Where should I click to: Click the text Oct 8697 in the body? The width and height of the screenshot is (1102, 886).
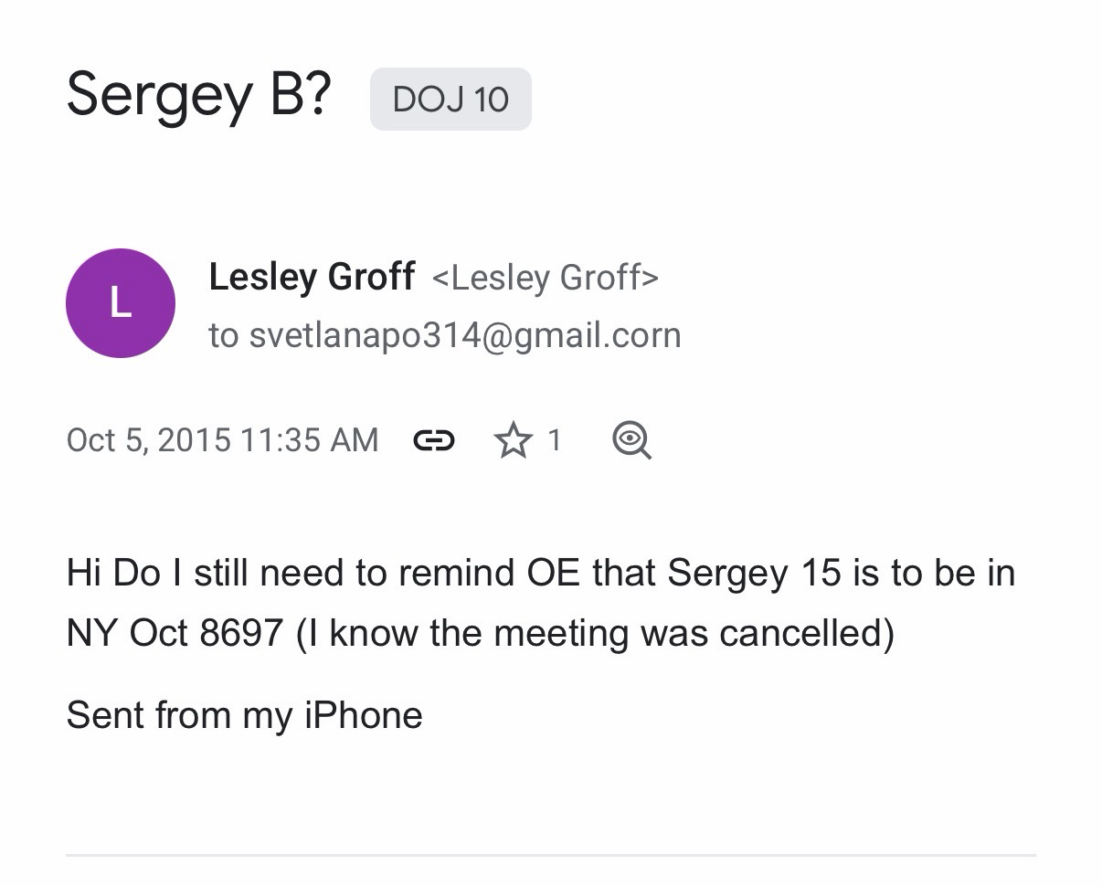(x=206, y=633)
